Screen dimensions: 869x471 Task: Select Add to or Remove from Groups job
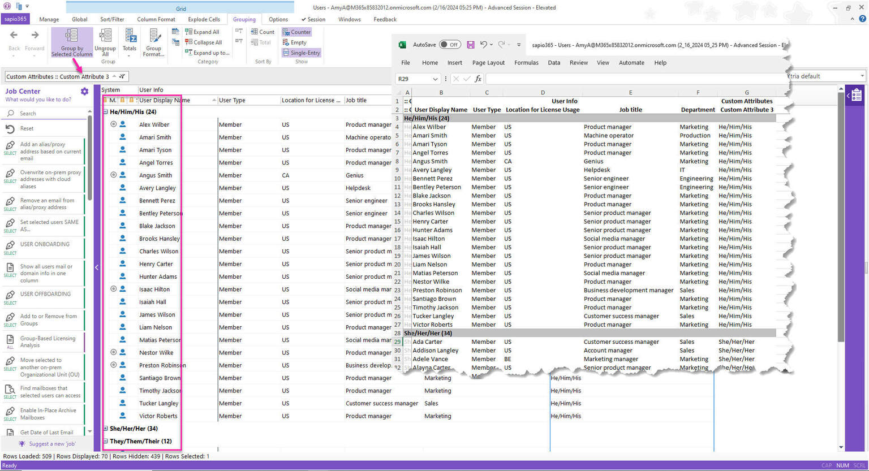click(45, 320)
